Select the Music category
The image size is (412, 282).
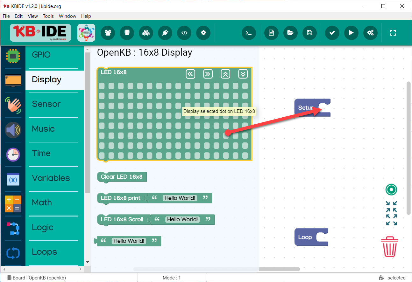[x=55, y=129]
